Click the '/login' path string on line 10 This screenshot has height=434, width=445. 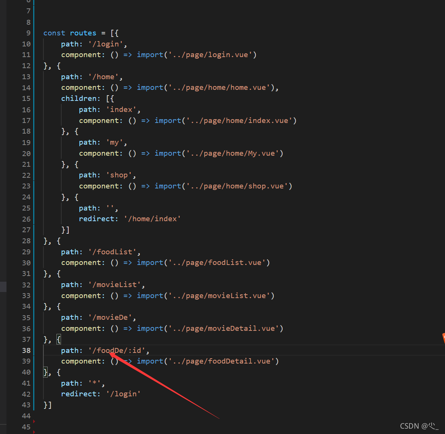pyautogui.click(x=105, y=44)
